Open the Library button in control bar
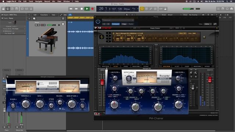 pyautogui.click(x=3, y=9)
